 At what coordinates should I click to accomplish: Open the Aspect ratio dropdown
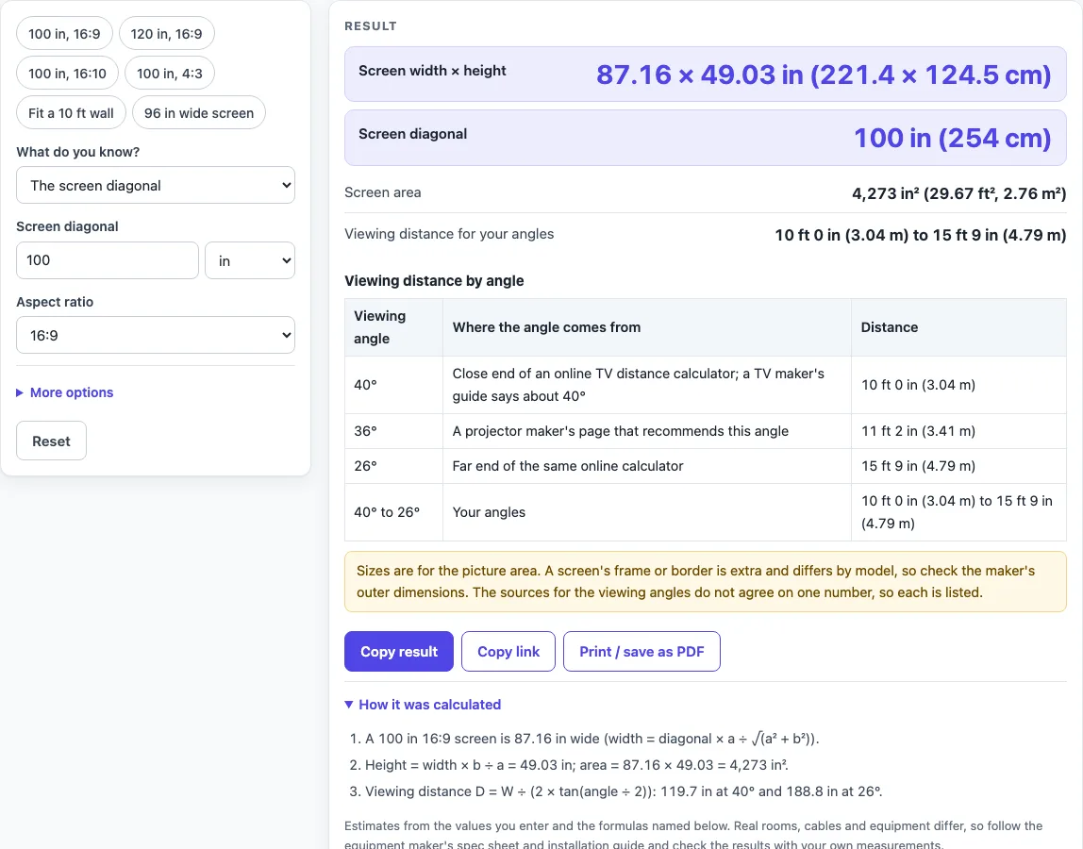[x=156, y=335]
